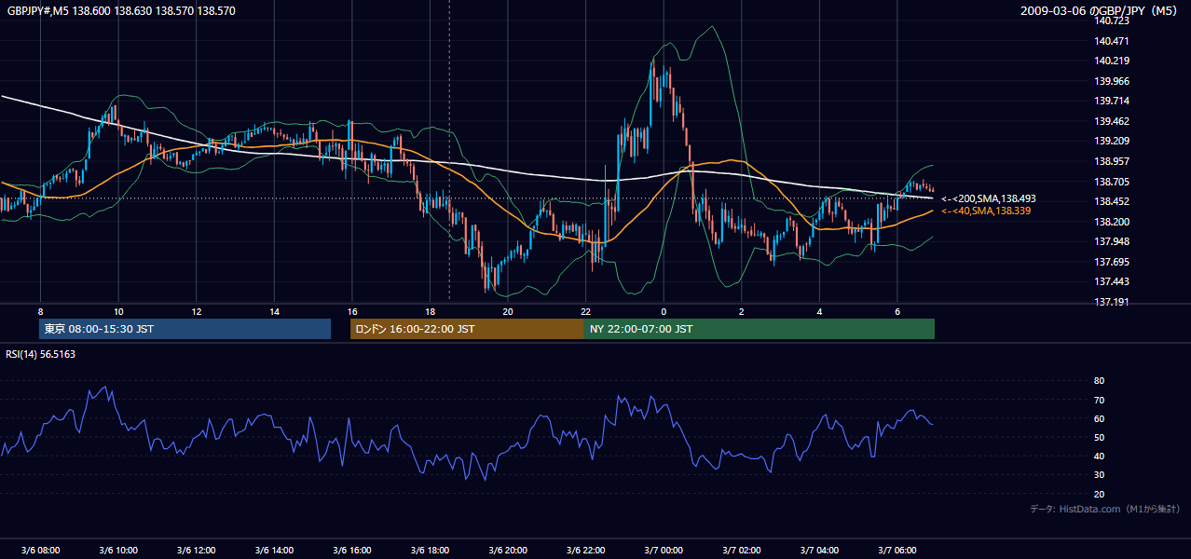1191x559 pixels.
Task: Click the RSI scale value 30
Action: (x=1099, y=475)
